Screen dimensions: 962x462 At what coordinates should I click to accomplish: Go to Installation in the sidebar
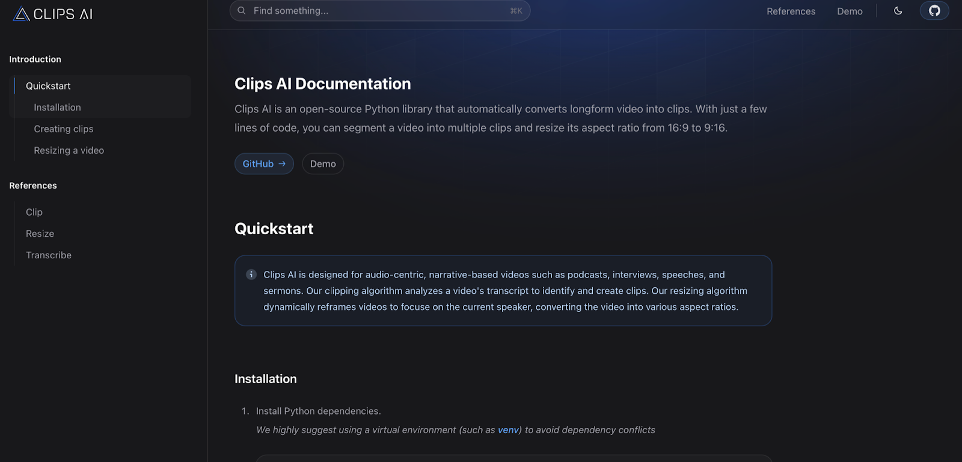point(57,108)
